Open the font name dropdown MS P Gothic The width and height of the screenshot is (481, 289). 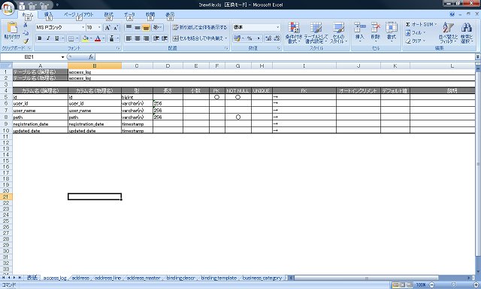pos(83,28)
